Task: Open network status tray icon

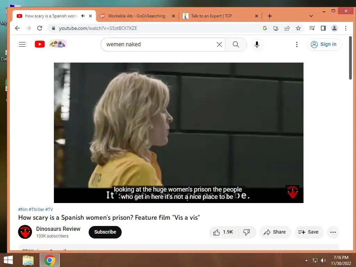Action: click(x=315, y=260)
